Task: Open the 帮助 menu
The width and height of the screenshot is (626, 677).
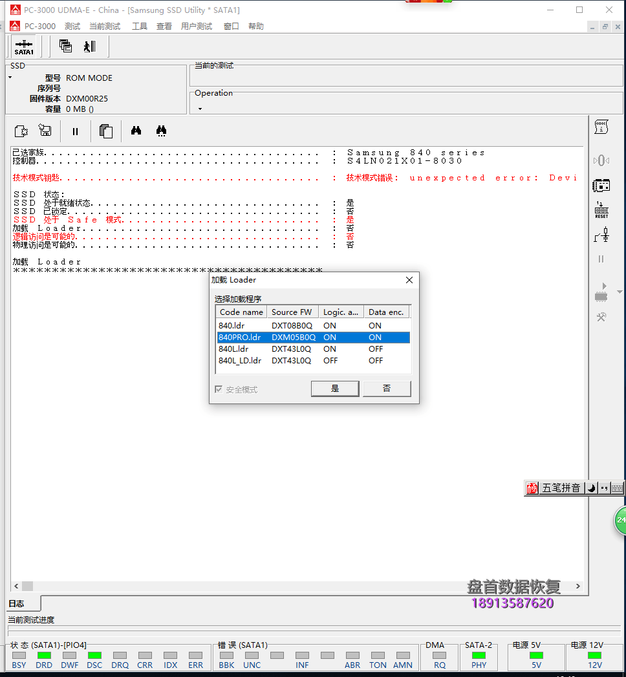Action: (256, 27)
